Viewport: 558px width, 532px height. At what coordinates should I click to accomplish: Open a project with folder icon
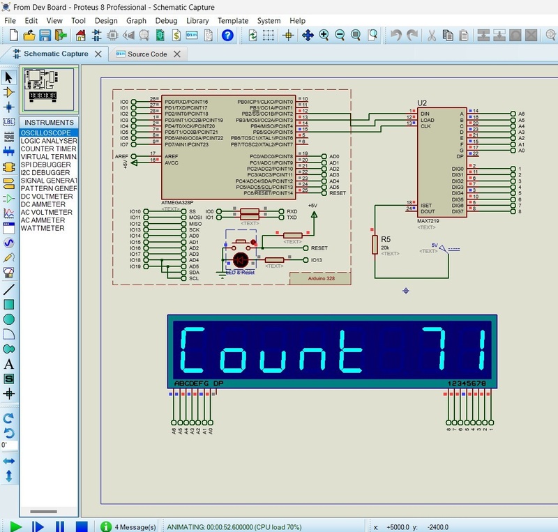click(x=29, y=36)
